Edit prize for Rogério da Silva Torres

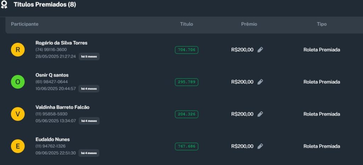(260, 50)
